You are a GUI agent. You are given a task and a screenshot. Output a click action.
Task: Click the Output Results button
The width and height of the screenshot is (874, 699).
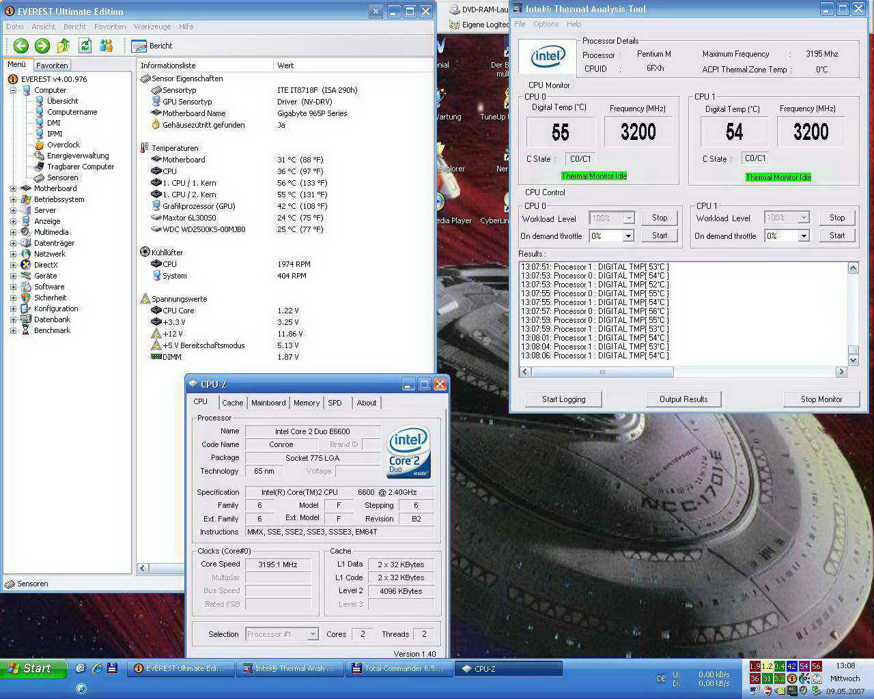[x=683, y=399]
